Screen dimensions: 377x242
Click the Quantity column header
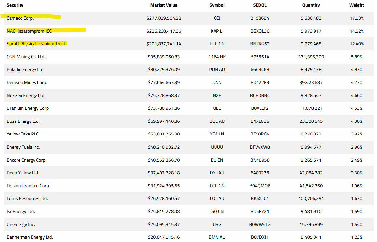pyautogui.click(x=311, y=5)
